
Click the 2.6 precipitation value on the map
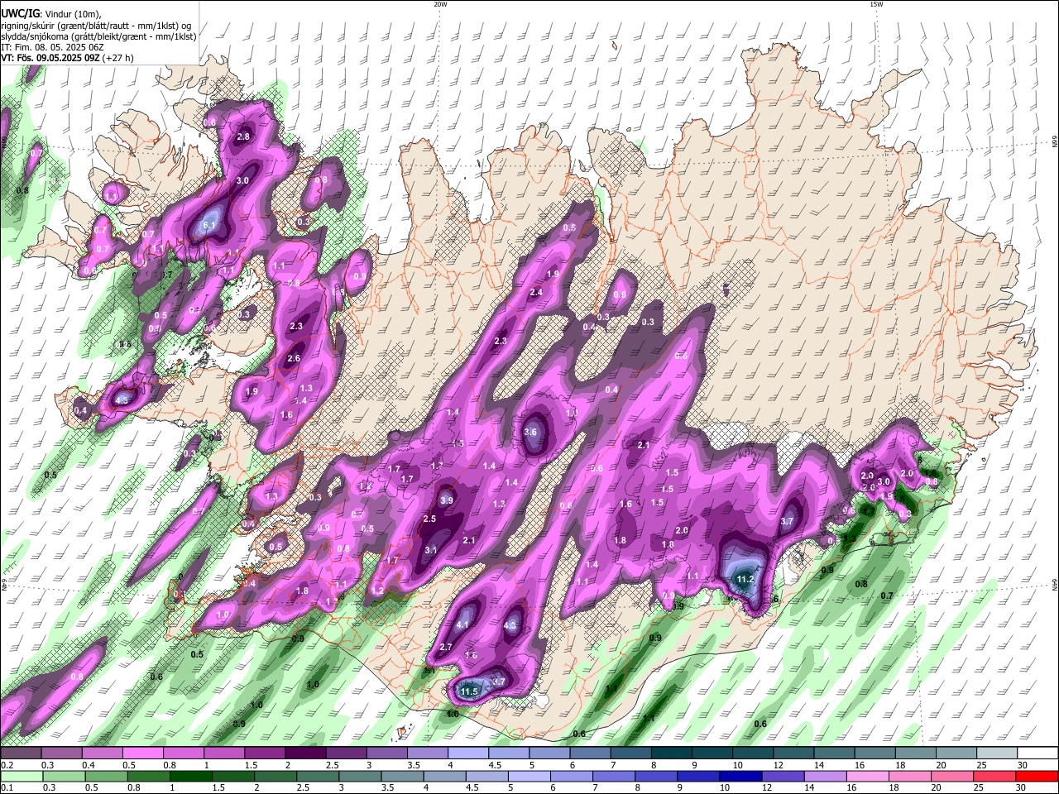tap(294, 359)
